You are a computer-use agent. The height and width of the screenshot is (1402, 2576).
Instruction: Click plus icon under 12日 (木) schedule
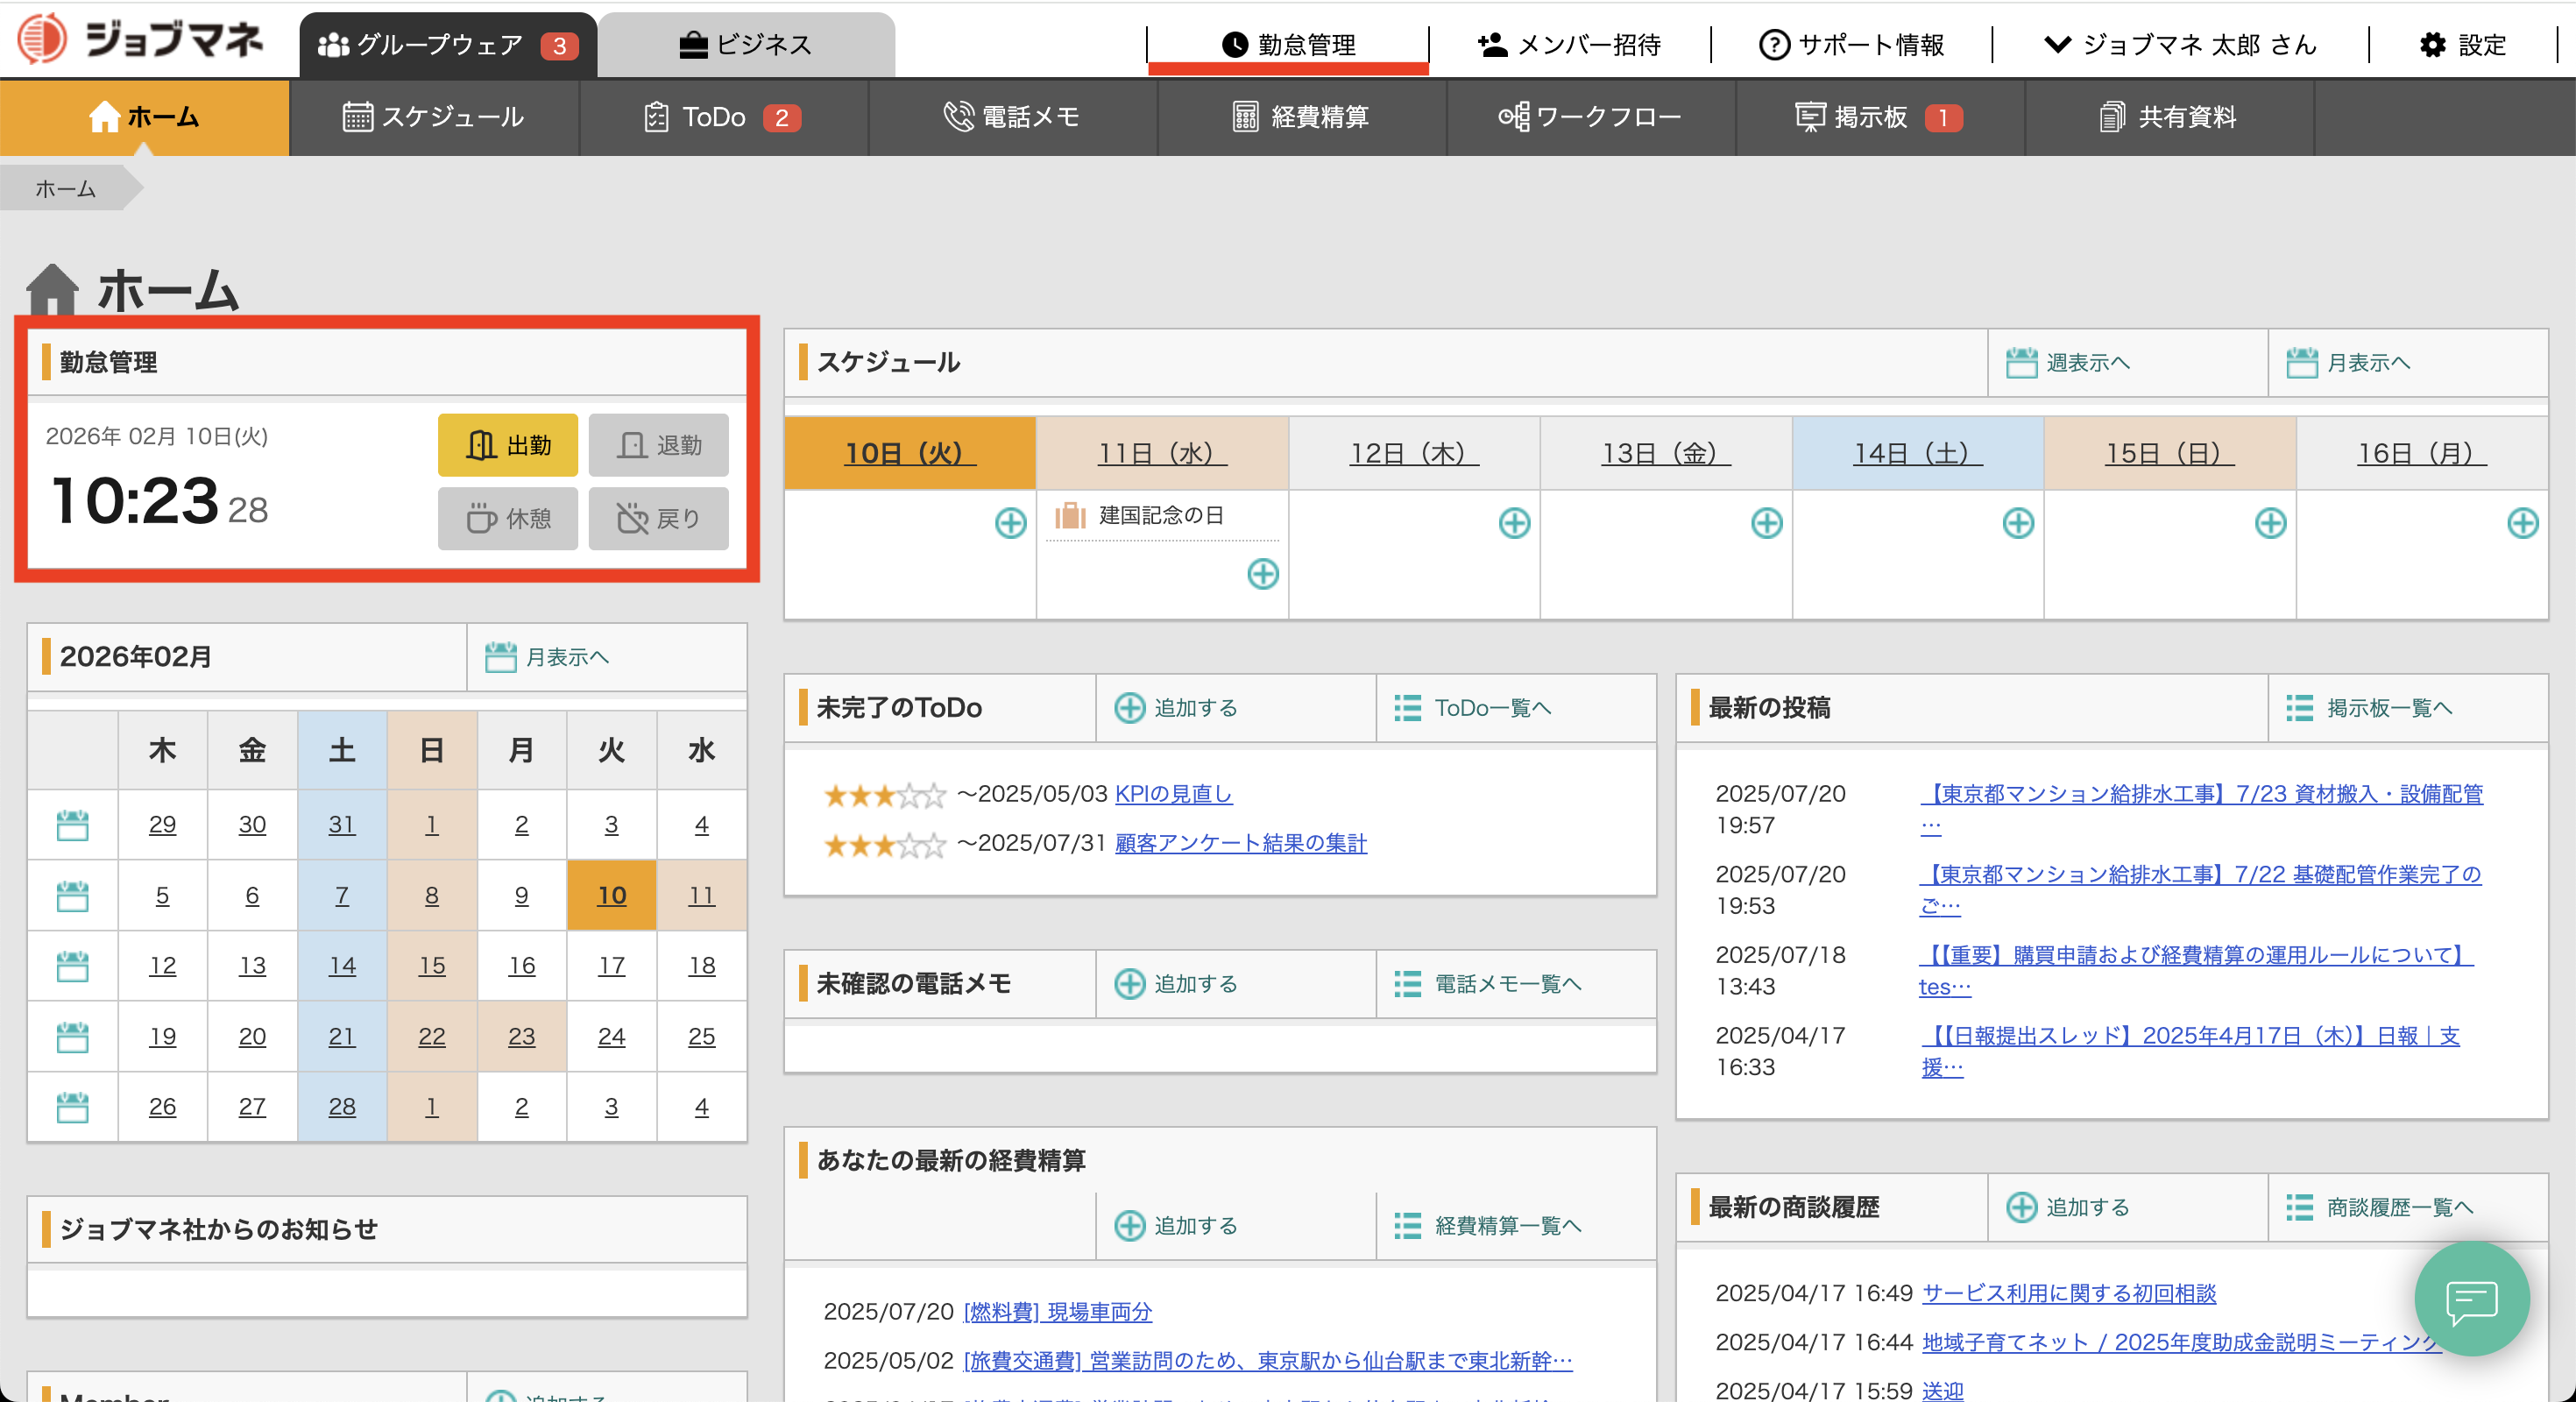pyautogui.click(x=1514, y=523)
